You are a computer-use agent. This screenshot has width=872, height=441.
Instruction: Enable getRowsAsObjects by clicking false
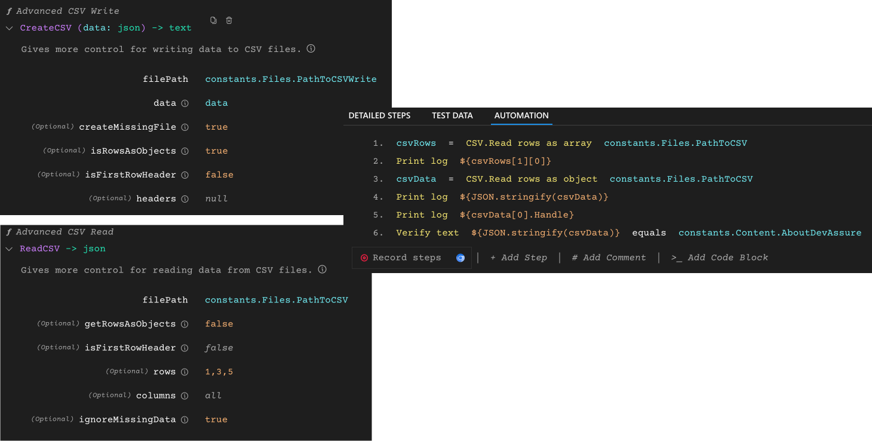[219, 323]
